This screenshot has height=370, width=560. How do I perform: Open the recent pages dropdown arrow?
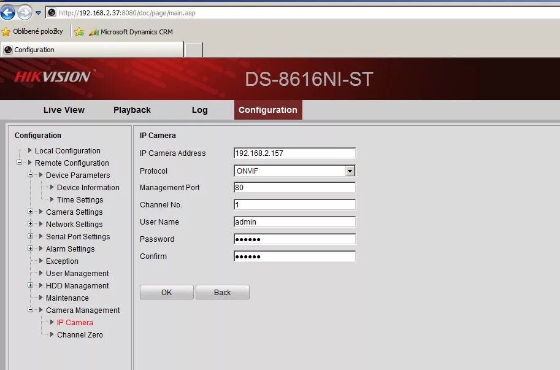(x=38, y=13)
